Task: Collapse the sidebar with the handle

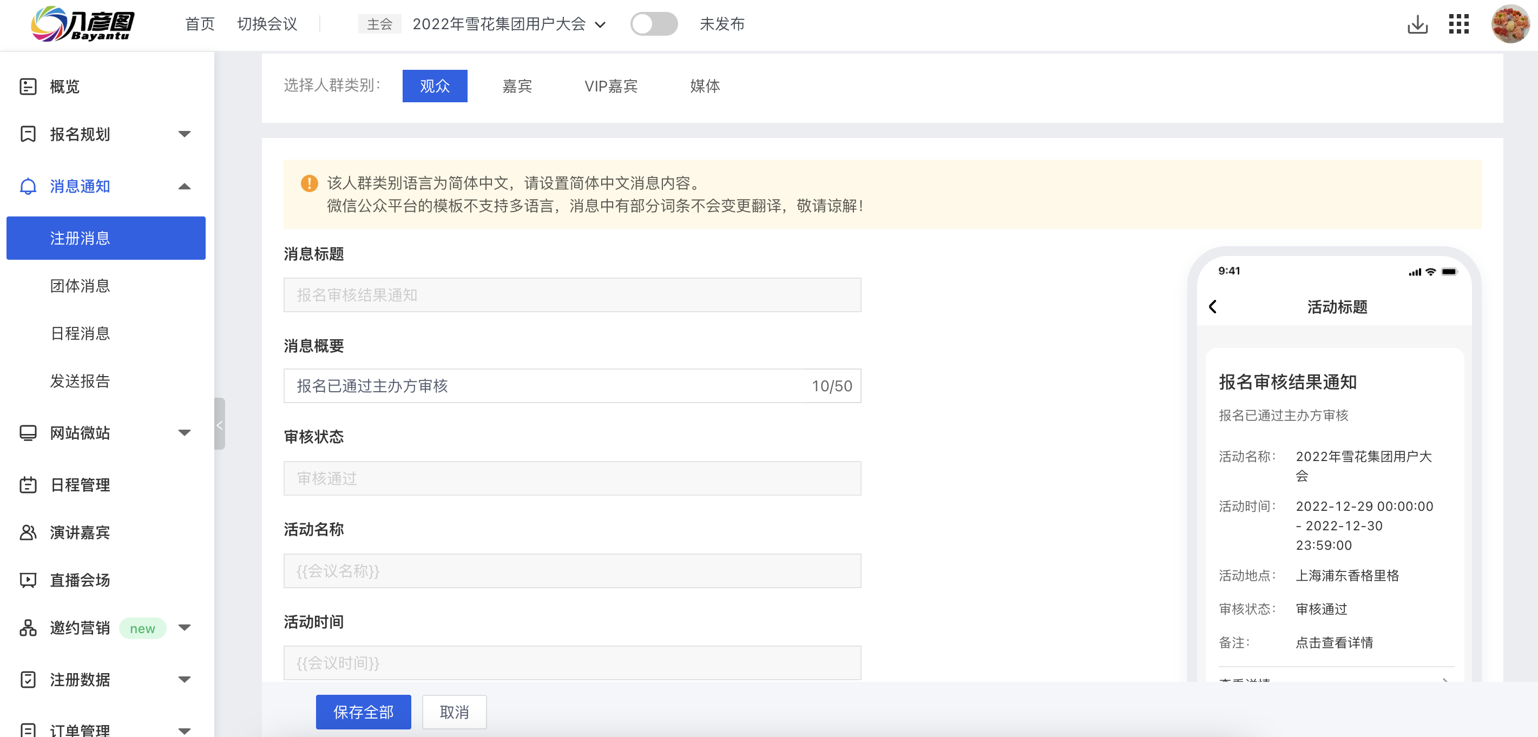Action: coord(219,424)
